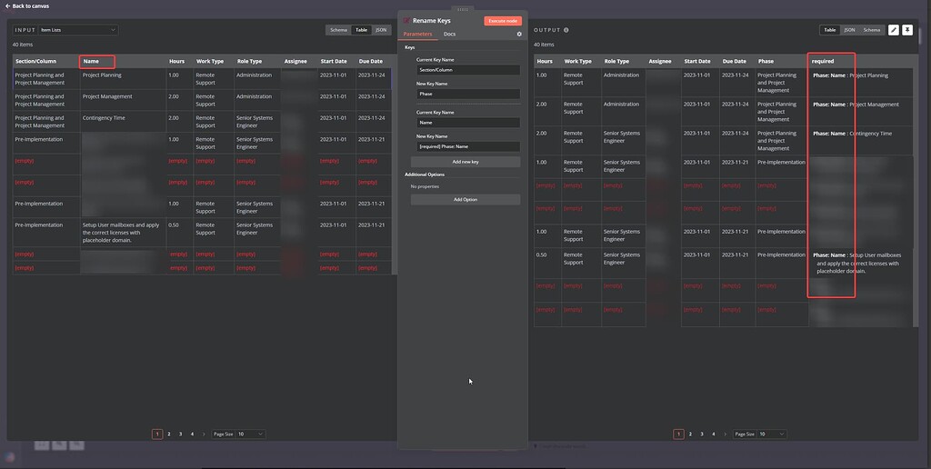Click the Back to canvas arrow
The width and height of the screenshot is (931, 469).
(8, 5)
